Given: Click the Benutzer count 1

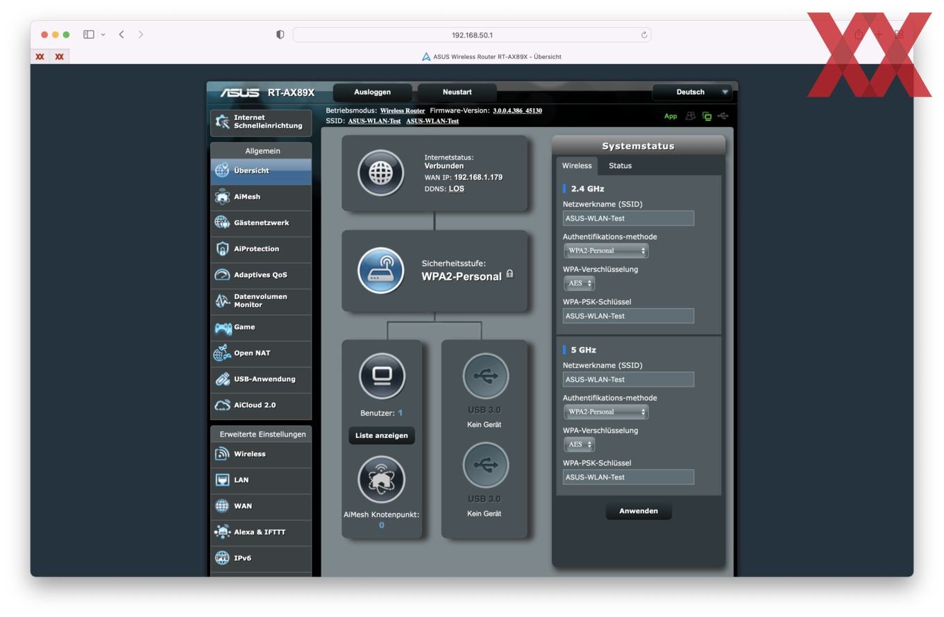Looking at the screenshot, I should pyautogui.click(x=400, y=413).
